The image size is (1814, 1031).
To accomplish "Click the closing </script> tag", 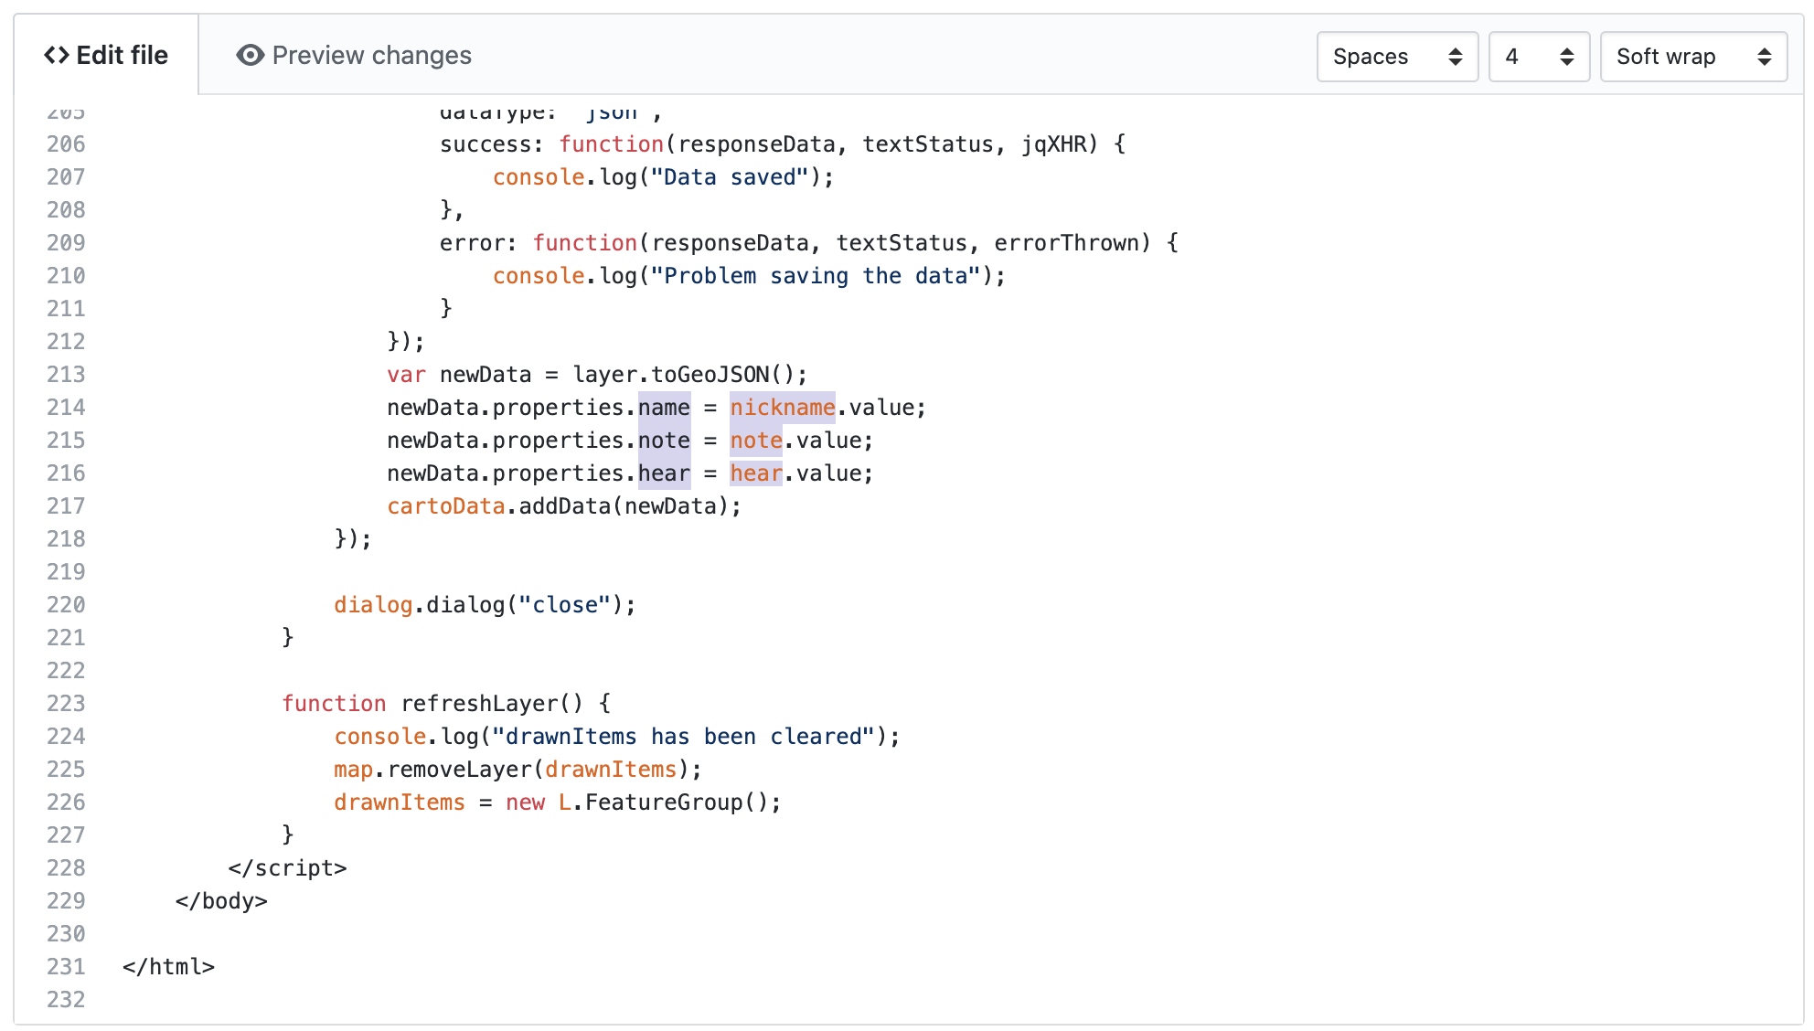I will coord(287,868).
